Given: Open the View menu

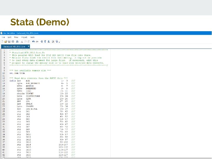Looking at the screenshot, I should tap(16, 37).
